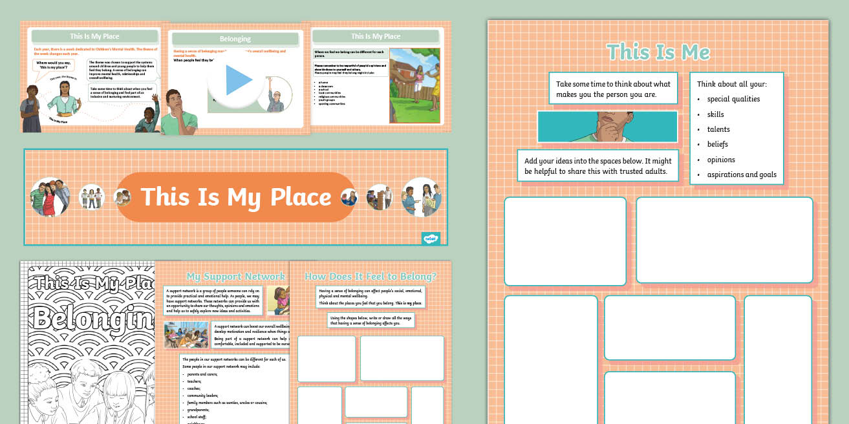Select 'coaches;' in the support list
The height and width of the screenshot is (424, 849).
[194, 388]
